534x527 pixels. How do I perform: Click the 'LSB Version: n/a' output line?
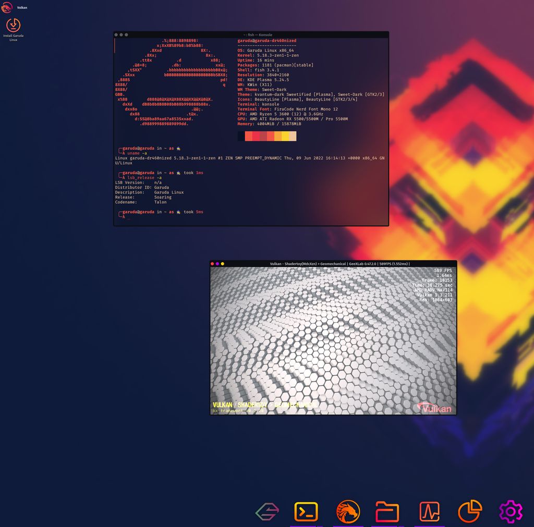coord(138,182)
